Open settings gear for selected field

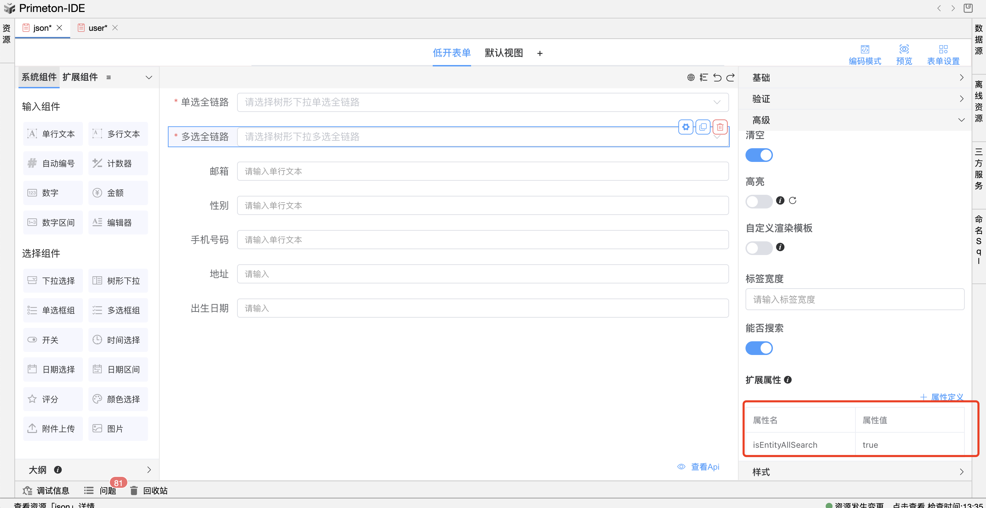pos(686,127)
